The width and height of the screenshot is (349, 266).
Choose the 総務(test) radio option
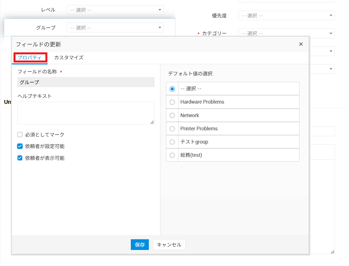click(x=172, y=155)
